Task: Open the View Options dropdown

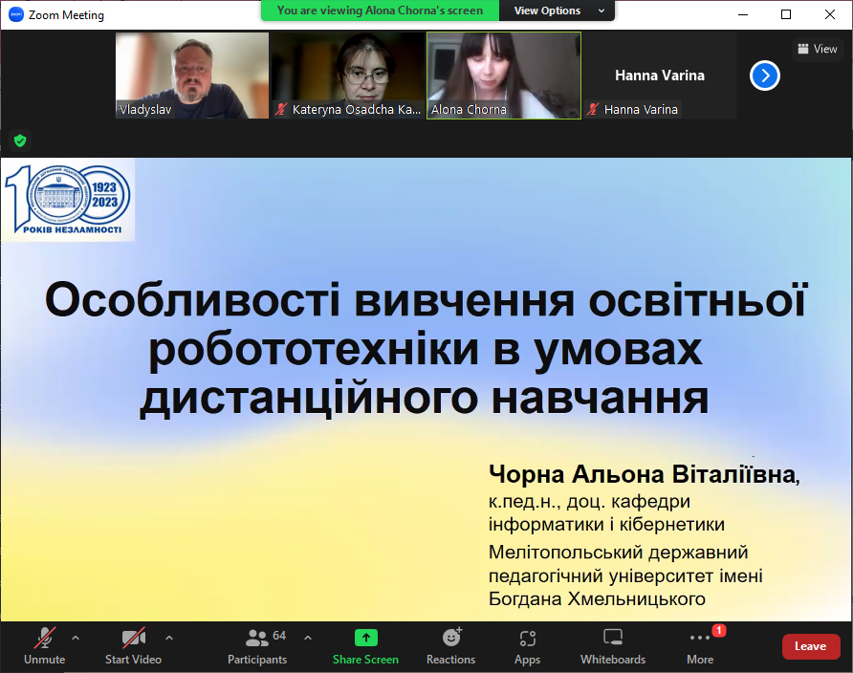Action: (559, 11)
